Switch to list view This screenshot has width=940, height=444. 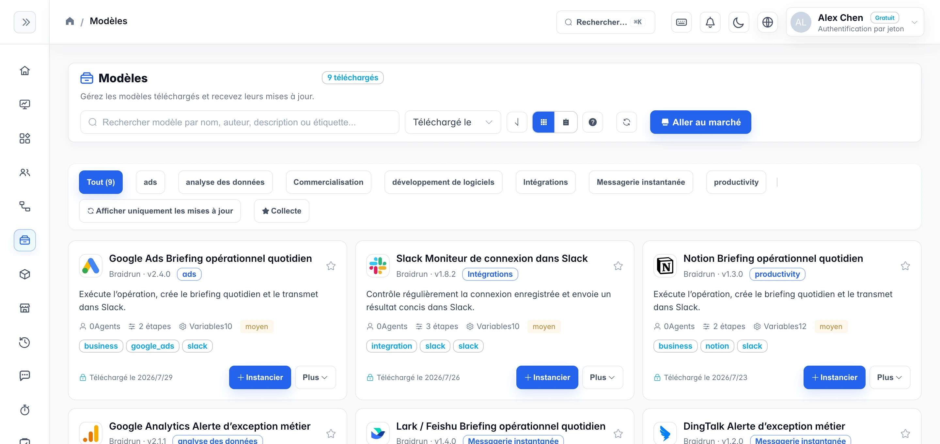566,122
